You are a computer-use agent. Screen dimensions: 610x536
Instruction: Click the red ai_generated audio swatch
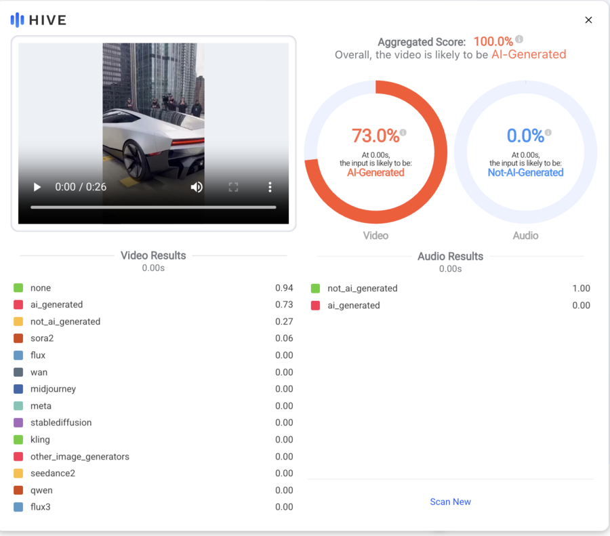tap(315, 306)
